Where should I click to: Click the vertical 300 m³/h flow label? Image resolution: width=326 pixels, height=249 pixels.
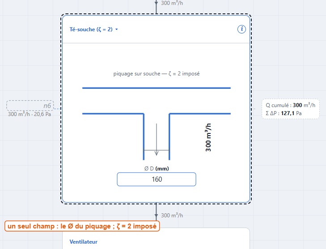208,137
